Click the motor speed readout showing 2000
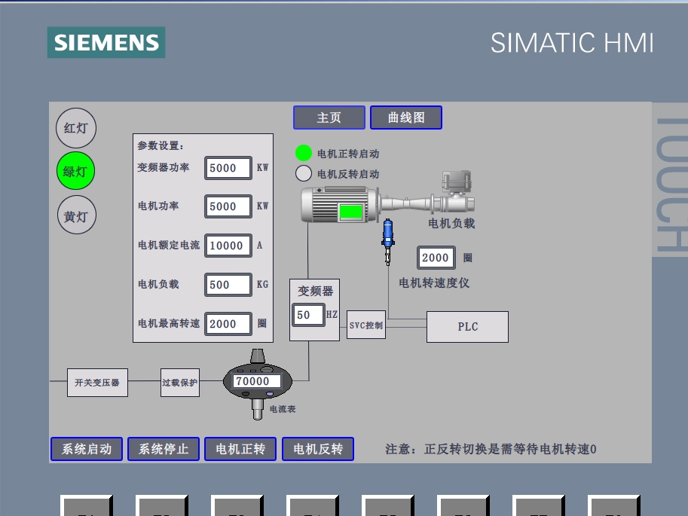The width and height of the screenshot is (688, 516). 436,258
